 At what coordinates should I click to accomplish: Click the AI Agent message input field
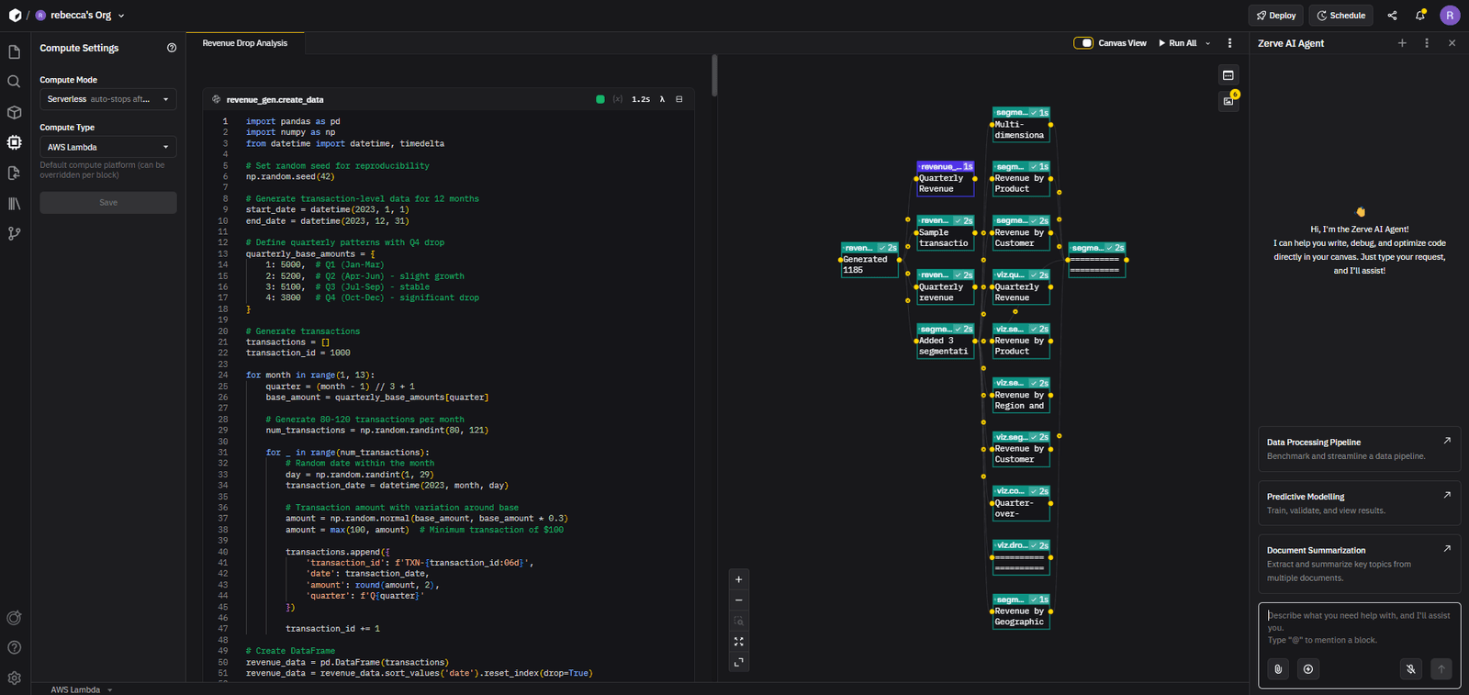click(x=1359, y=627)
